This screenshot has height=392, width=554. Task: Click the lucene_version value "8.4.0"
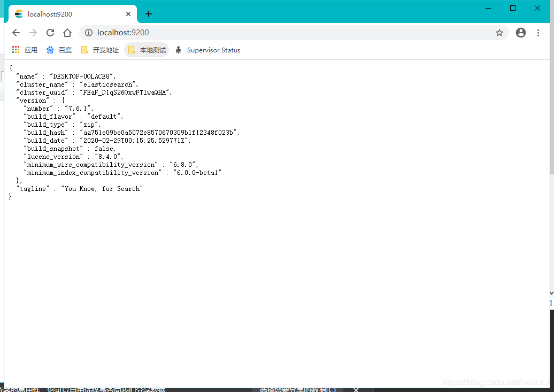click(x=107, y=157)
